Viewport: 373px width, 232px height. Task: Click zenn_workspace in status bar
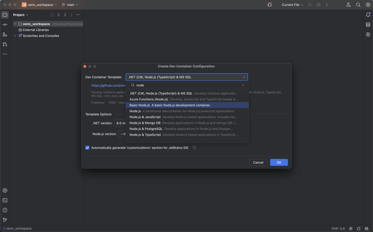click(x=17, y=229)
